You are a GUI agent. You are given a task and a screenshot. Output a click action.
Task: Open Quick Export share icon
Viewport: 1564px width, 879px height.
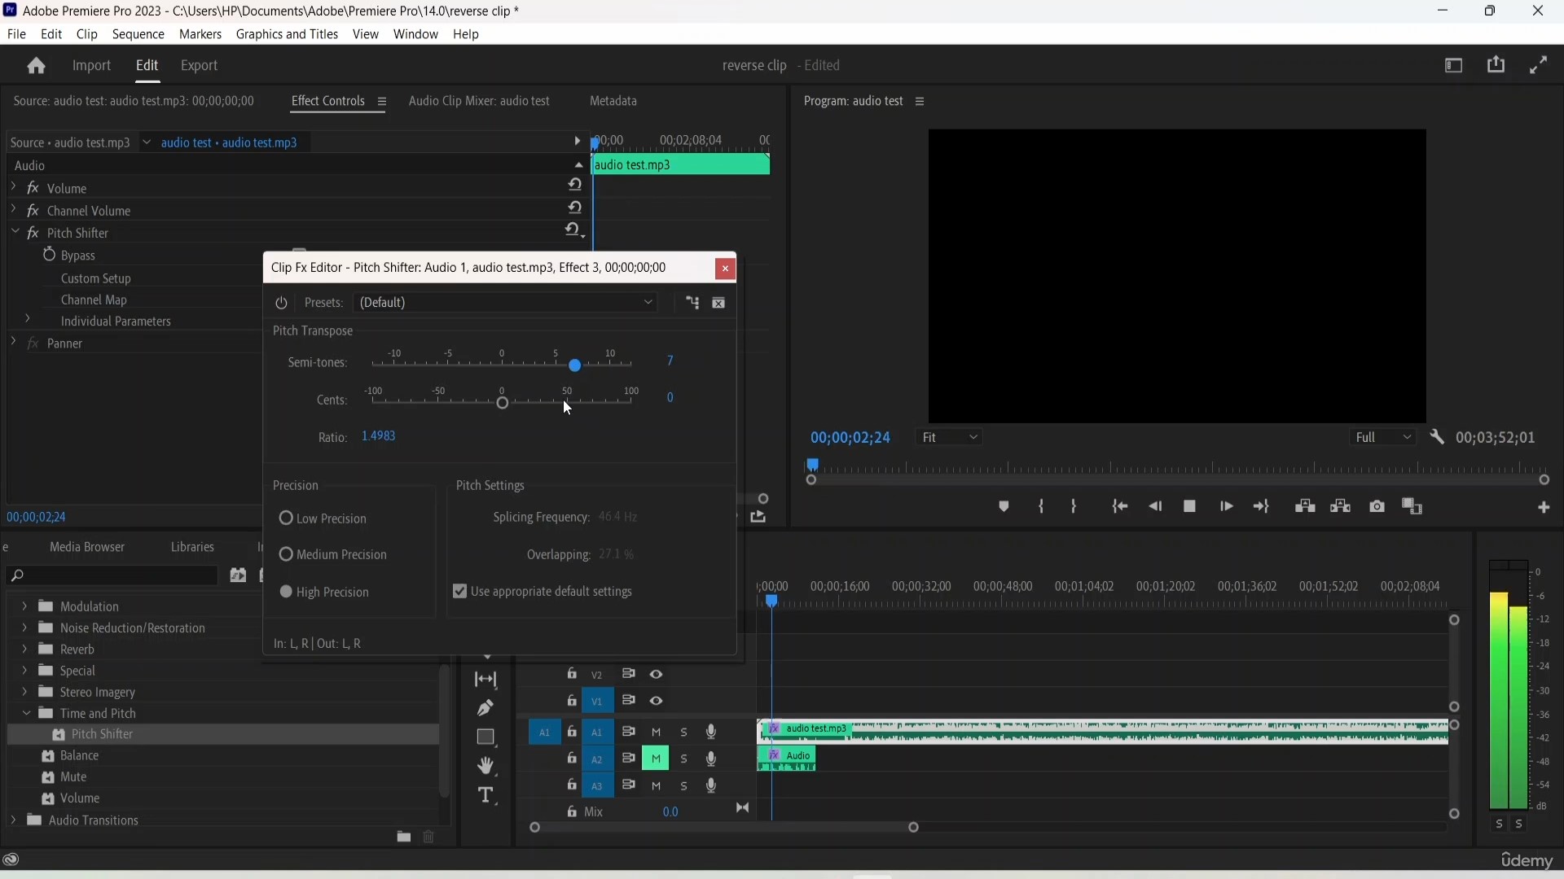click(1497, 65)
